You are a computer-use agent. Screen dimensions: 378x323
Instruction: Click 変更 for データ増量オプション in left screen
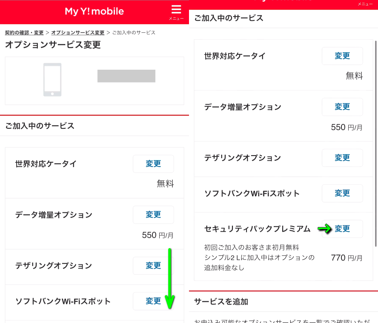(153, 215)
